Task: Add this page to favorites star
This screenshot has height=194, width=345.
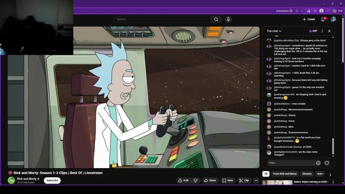Action: tap(302, 11)
